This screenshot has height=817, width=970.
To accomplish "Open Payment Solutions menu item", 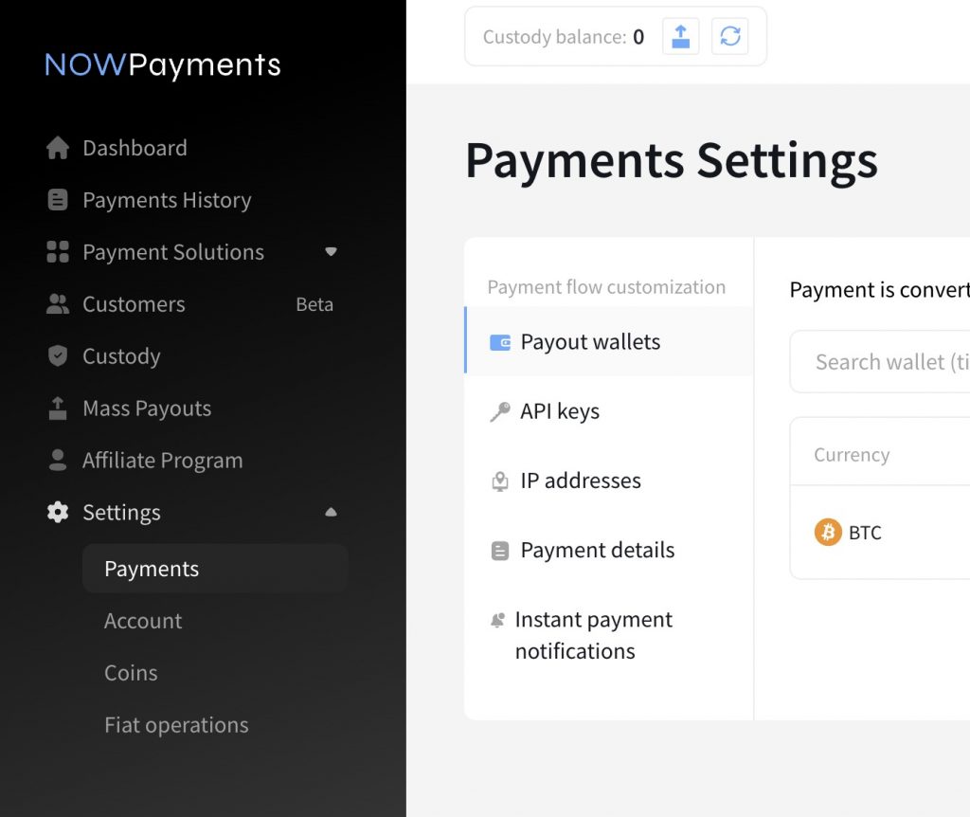I will click(173, 252).
